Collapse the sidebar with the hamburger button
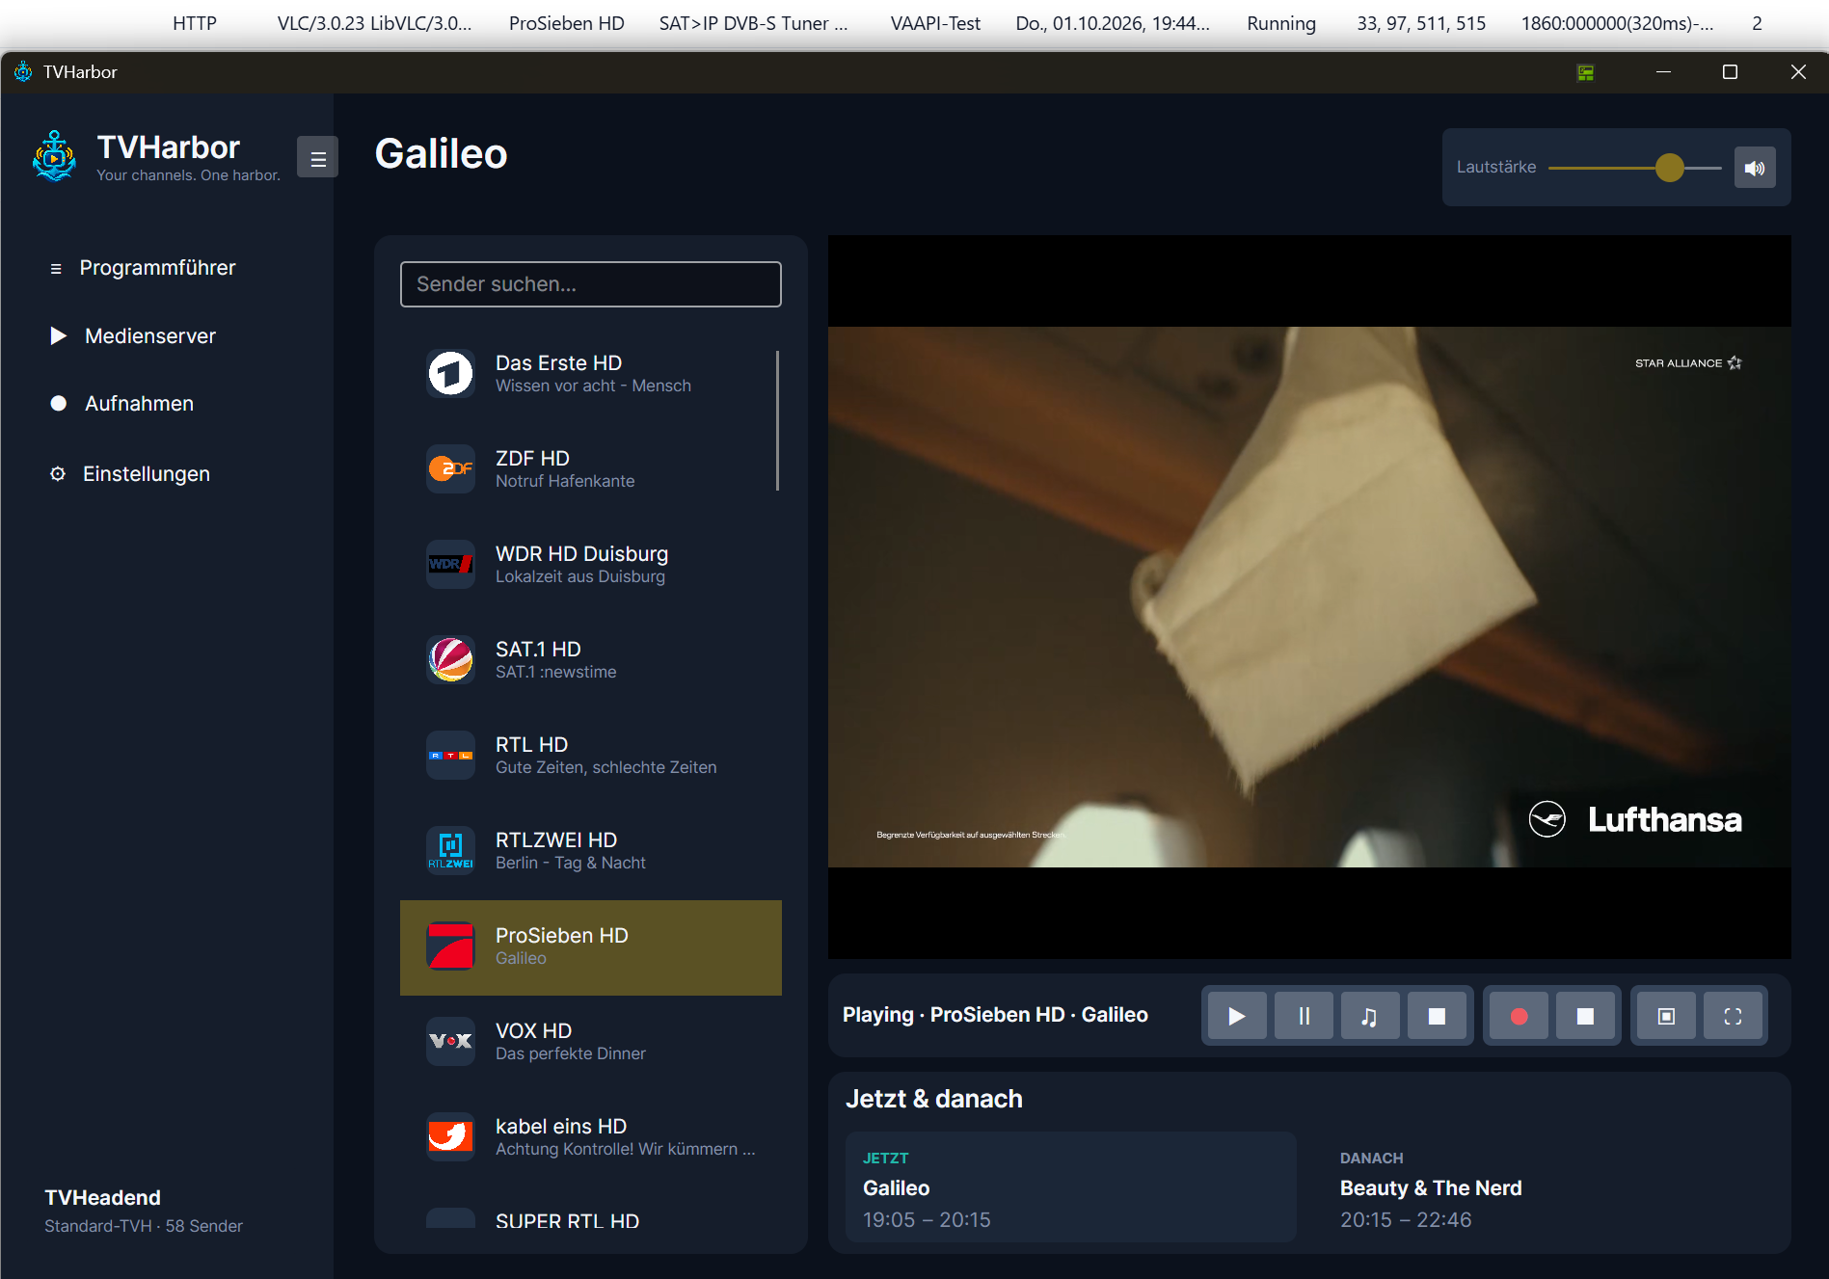This screenshot has width=1829, height=1279. click(317, 158)
